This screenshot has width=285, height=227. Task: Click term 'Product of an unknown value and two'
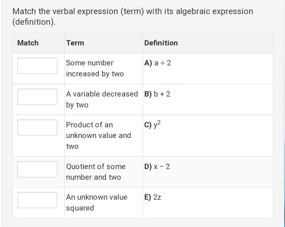click(x=98, y=135)
